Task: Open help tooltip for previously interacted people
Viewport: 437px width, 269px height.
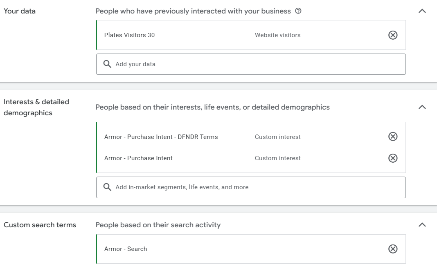Action: click(x=298, y=11)
